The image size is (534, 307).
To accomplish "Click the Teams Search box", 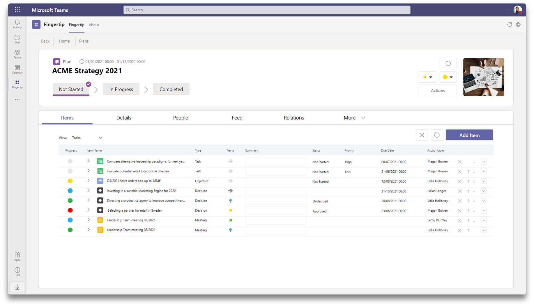I will [267, 10].
